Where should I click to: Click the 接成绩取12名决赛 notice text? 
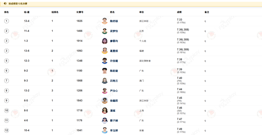[x=18, y=4]
